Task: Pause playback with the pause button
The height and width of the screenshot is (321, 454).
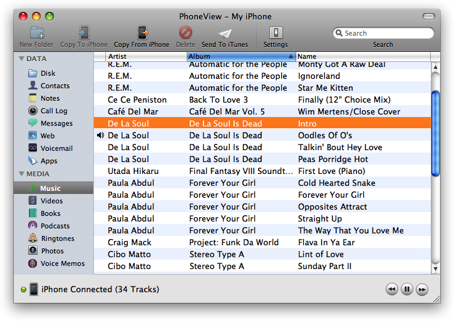Action: [407, 289]
